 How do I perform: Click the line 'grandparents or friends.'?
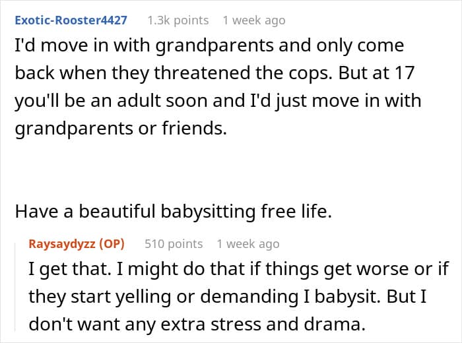pos(120,129)
